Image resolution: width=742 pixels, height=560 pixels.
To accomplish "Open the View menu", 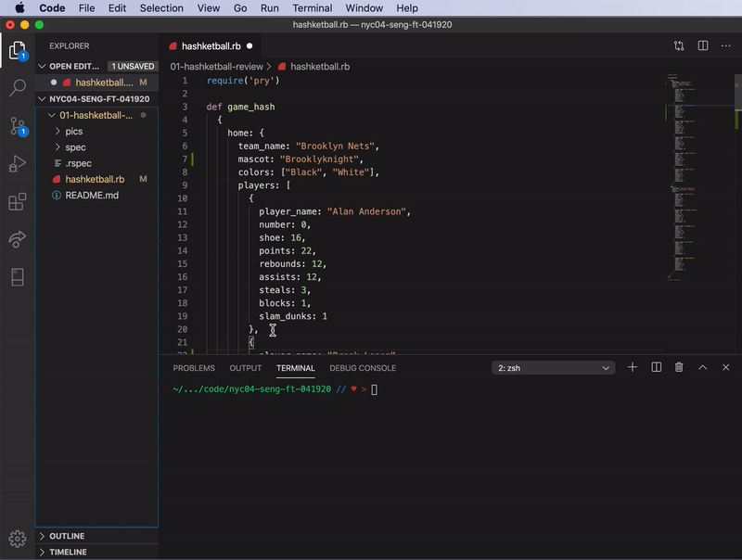I will (208, 8).
